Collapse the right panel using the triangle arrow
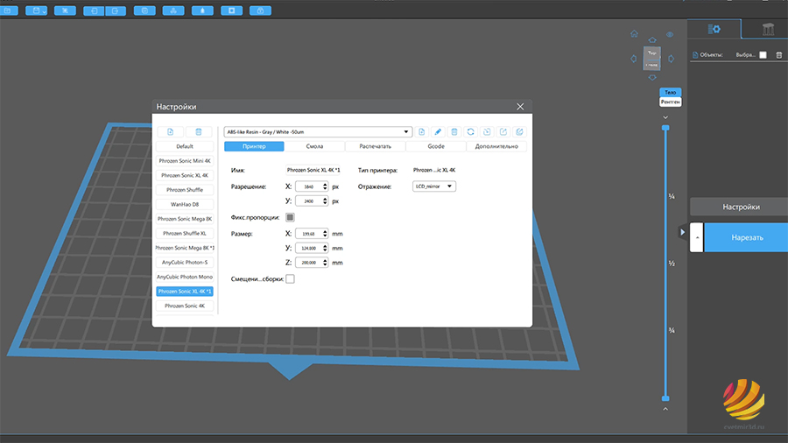 tap(682, 232)
